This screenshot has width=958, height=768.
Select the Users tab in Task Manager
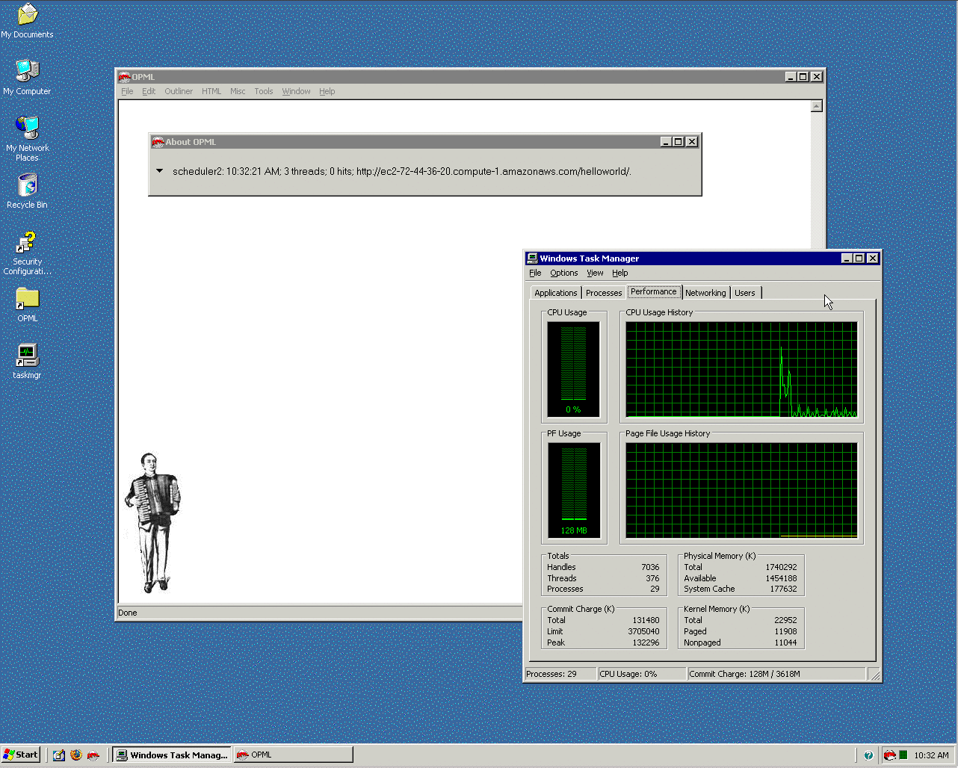point(744,293)
